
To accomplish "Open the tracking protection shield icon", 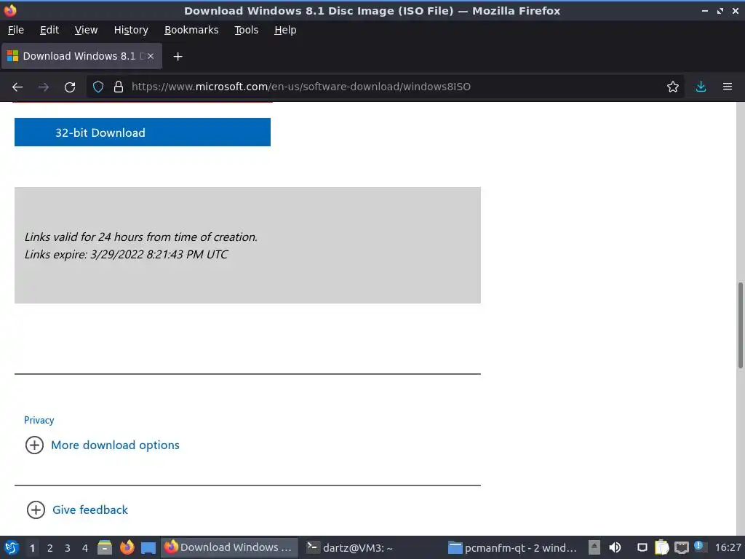I will point(98,87).
